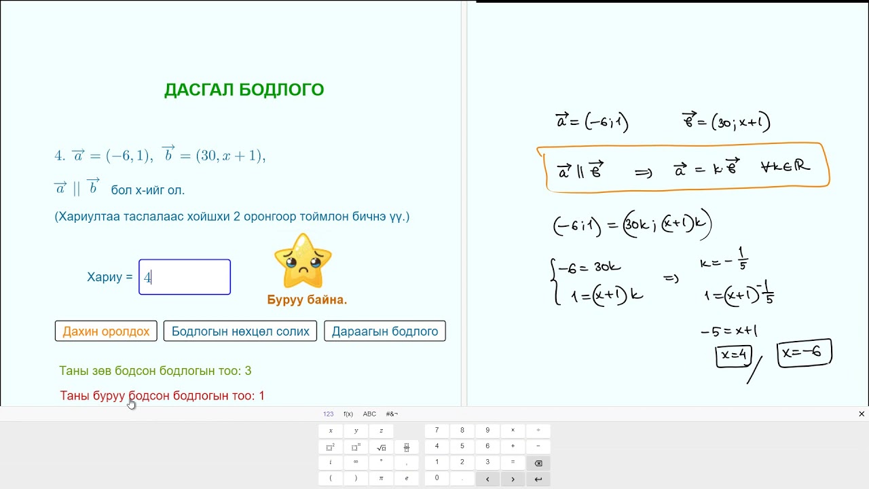The height and width of the screenshot is (489, 869).
Task: Insert the square root symbol
Action: (x=382, y=446)
